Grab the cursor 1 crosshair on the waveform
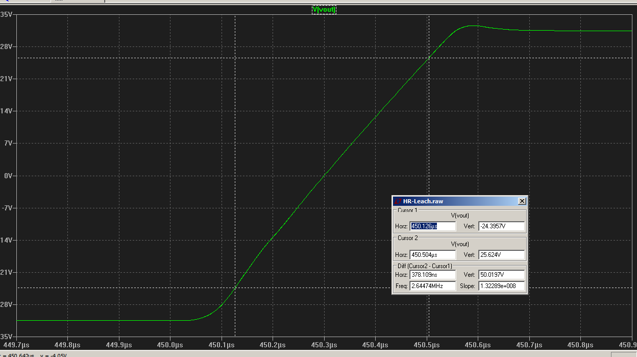The height and width of the screenshot is (357, 637). pos(235,288)
